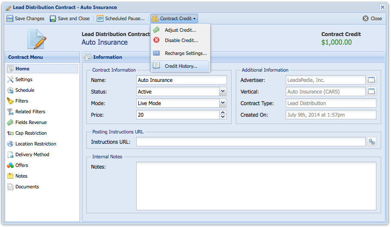This screenshot has height=227, width=391.
Task: Click the Related Filters funnel icon
Action: (10, 112)
